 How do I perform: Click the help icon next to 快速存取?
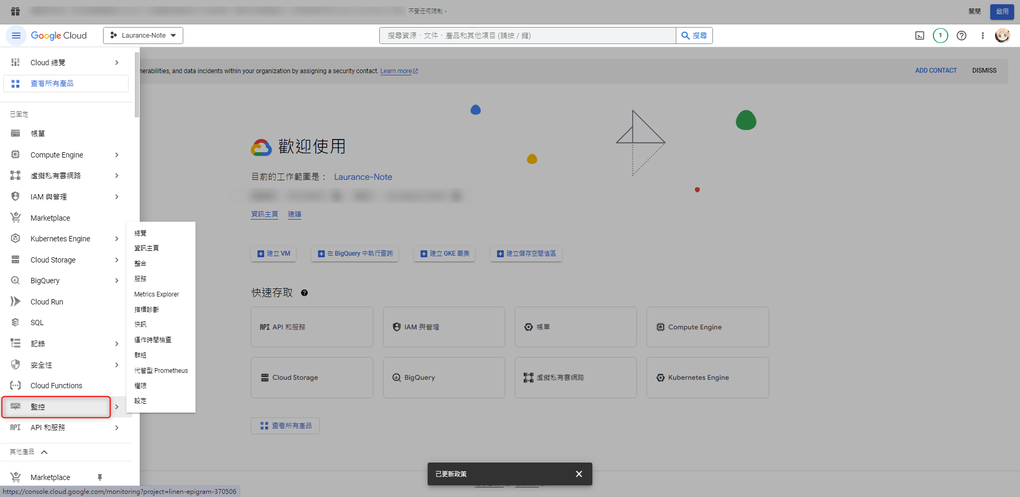tap(304, 293)
